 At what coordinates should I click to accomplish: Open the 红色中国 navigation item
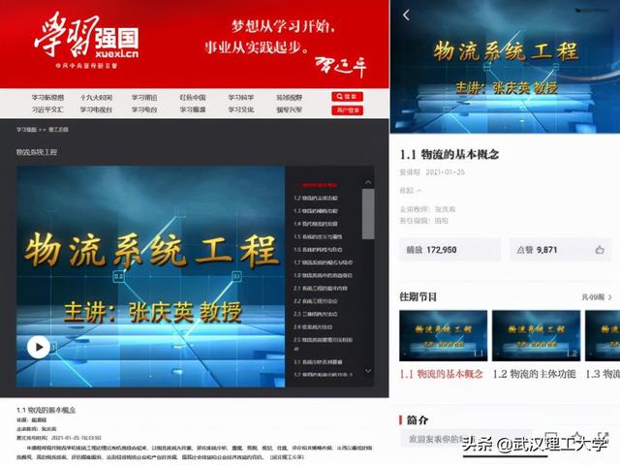click(193, 97)
